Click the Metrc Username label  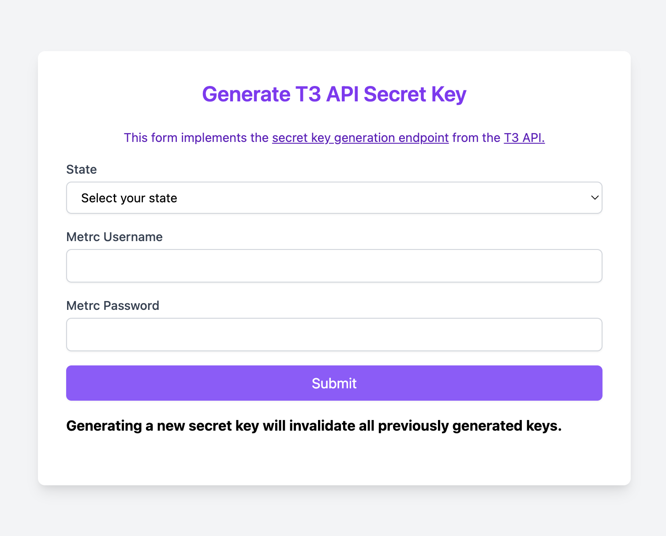coord(114,237)
